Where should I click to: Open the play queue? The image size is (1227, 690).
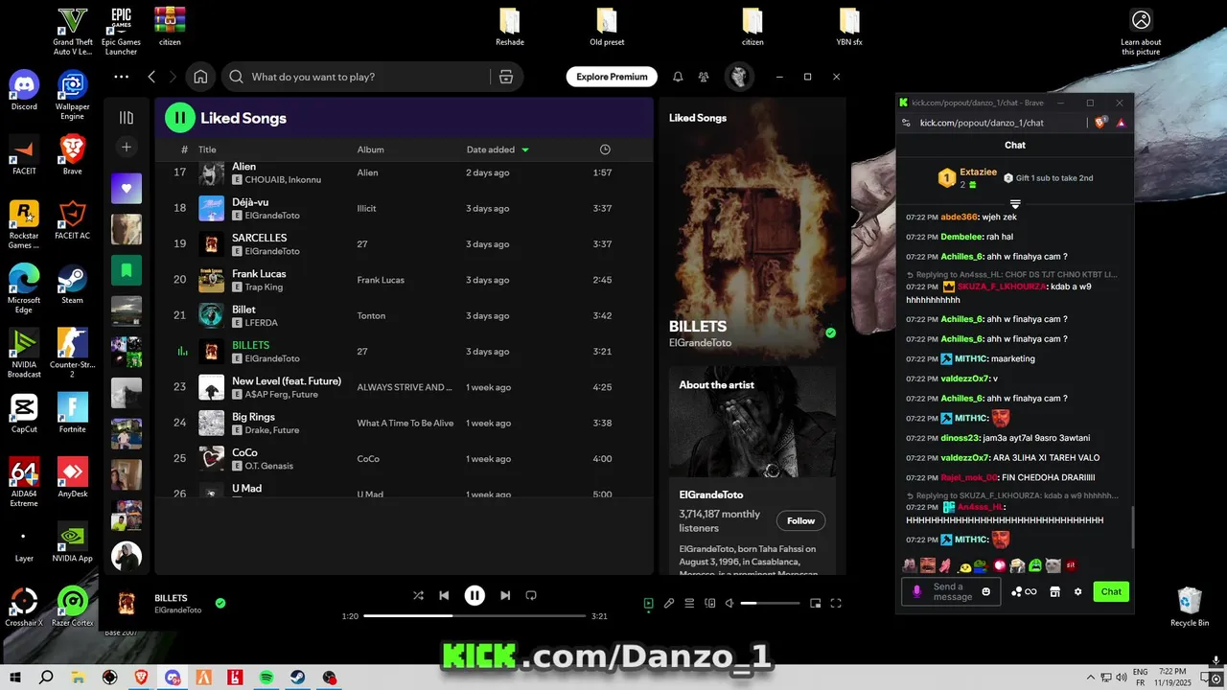coord(689,603)
